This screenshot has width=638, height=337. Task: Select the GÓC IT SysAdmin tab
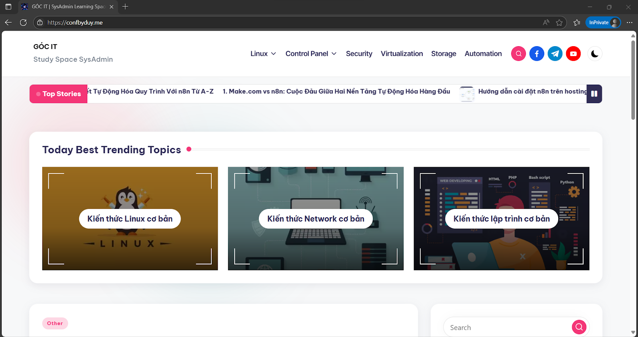pos(68,7)
